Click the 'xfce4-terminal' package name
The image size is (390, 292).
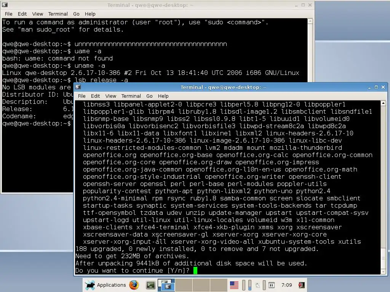click(x=163, y=227)
